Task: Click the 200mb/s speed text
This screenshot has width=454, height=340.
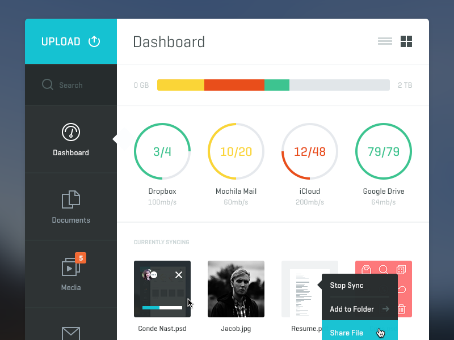Action: point(309,202)
